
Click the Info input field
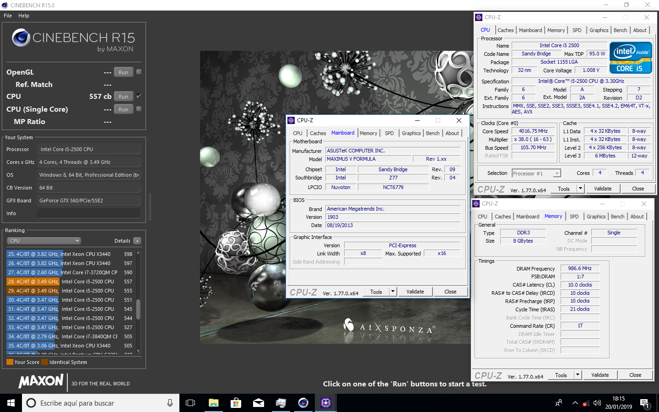[x=89, y=213]
